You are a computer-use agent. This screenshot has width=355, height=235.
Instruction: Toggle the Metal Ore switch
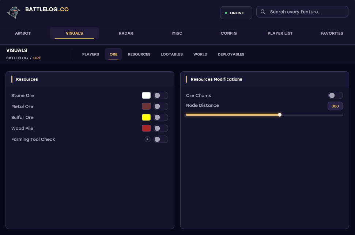click(161, 106)
